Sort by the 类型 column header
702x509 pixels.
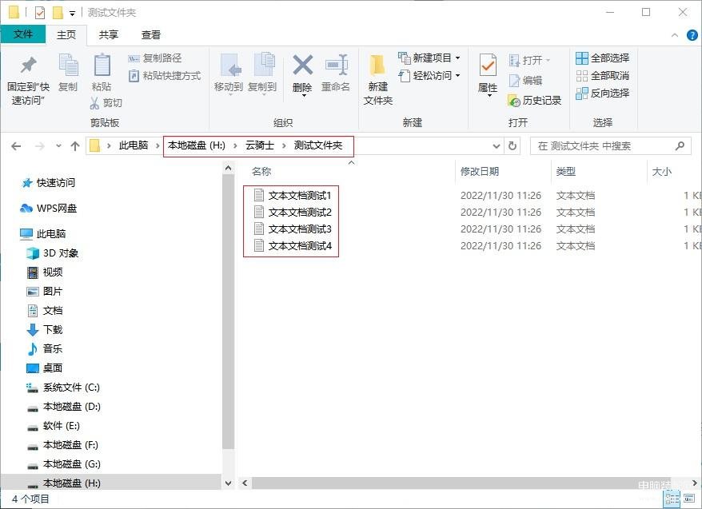click(566, 171)
